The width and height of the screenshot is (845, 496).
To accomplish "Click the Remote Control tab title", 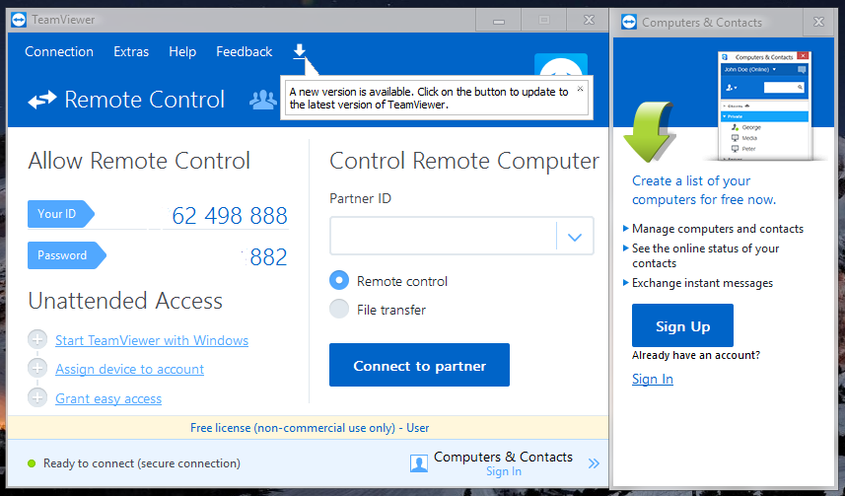I will (x=144, y=100).
